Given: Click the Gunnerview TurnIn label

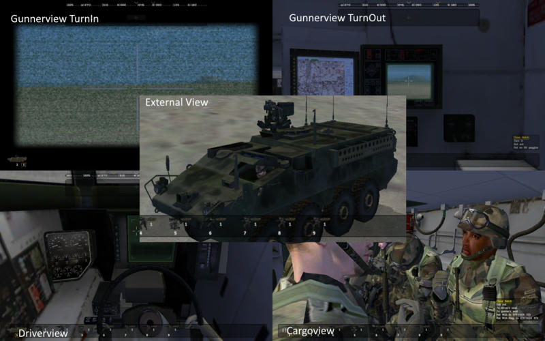Looking at the screenshot, I should point(54,19).
